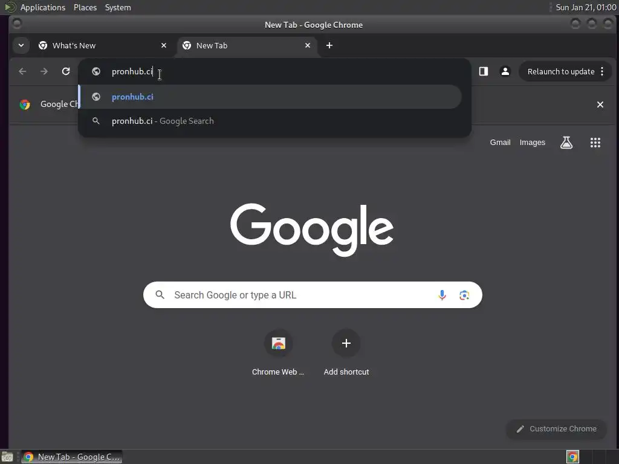
Task: Go forward with the forward arrow
Action: [44, 71]
